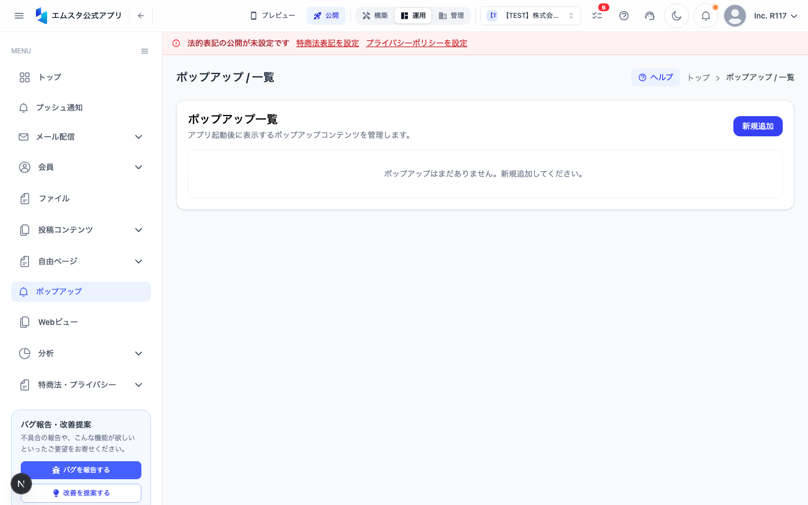Switch to the 管理 tab
This screenshot has height=505, width=808.
coord(451,16)
